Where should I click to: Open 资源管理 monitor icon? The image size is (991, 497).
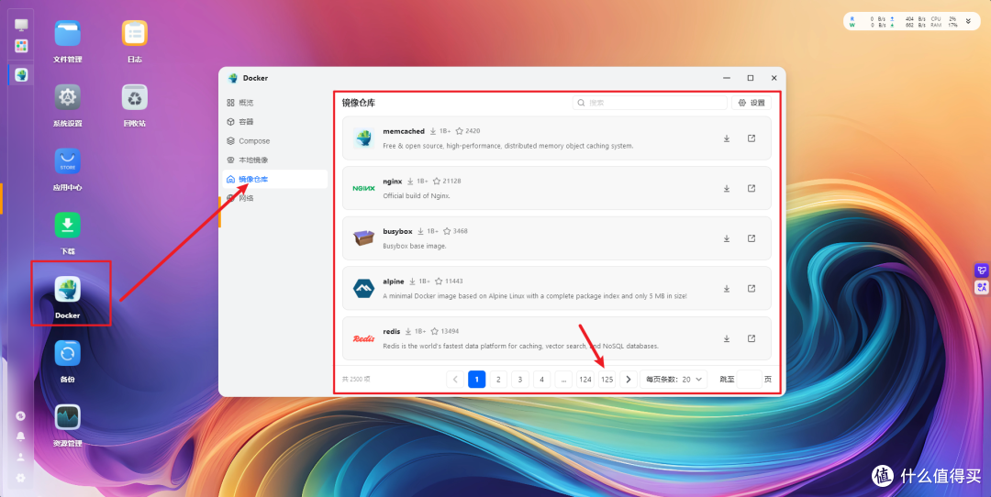[x=68, y=417]
